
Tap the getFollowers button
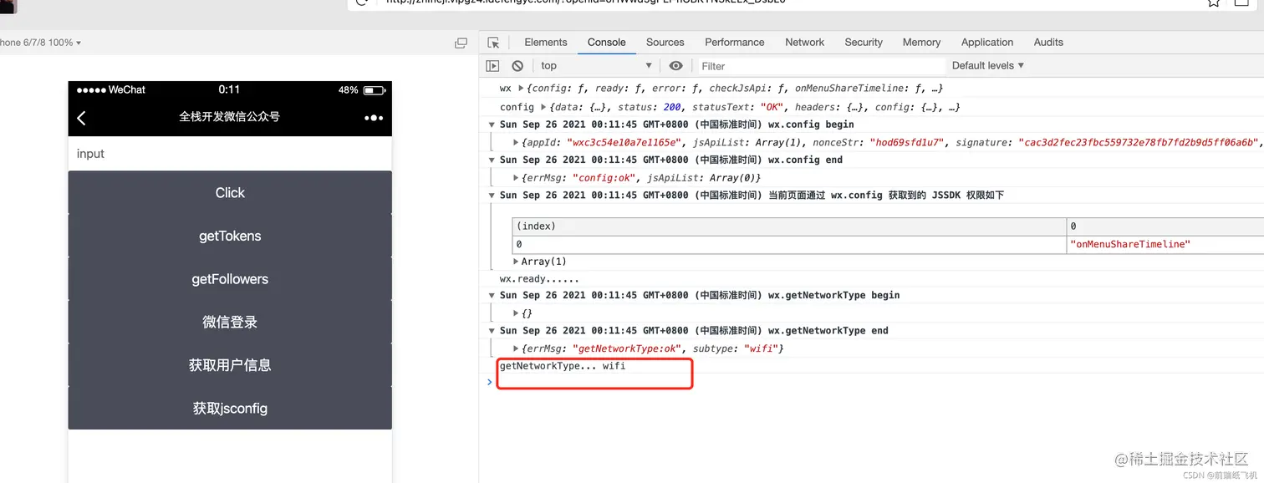point(230,279)
